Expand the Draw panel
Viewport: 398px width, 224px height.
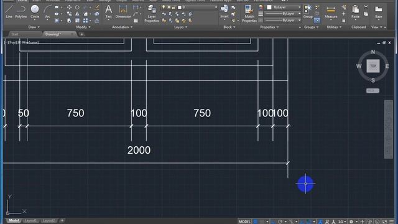click(34, 27)
